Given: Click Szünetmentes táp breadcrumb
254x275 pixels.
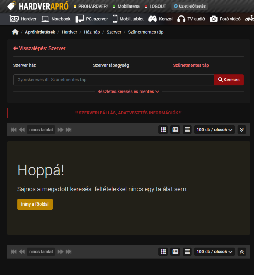Looking at the screenshot, I should tap(146, 32).
